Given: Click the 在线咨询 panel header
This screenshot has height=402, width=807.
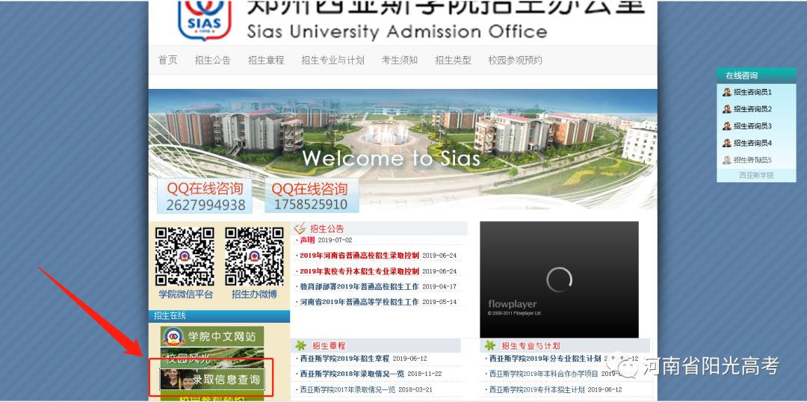Looking at the screenshot, I should (x=756, y=75).
